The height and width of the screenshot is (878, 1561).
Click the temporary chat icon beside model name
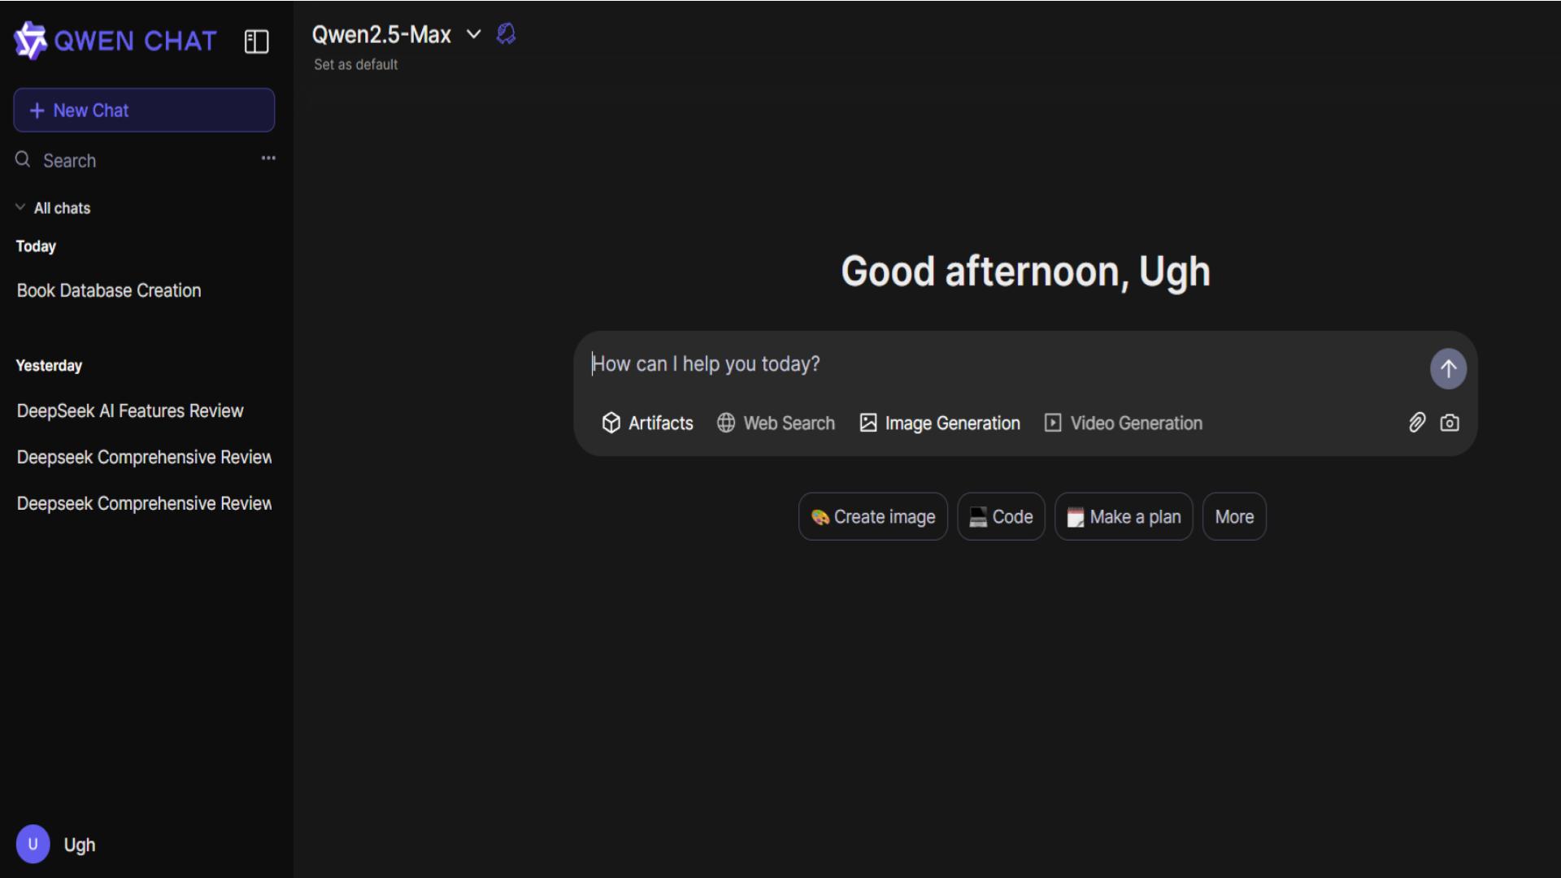click(x=506, y=34)
